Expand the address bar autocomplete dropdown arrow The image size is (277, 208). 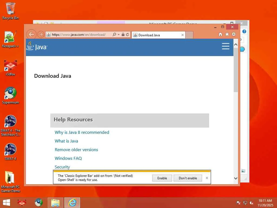point(118,34)
